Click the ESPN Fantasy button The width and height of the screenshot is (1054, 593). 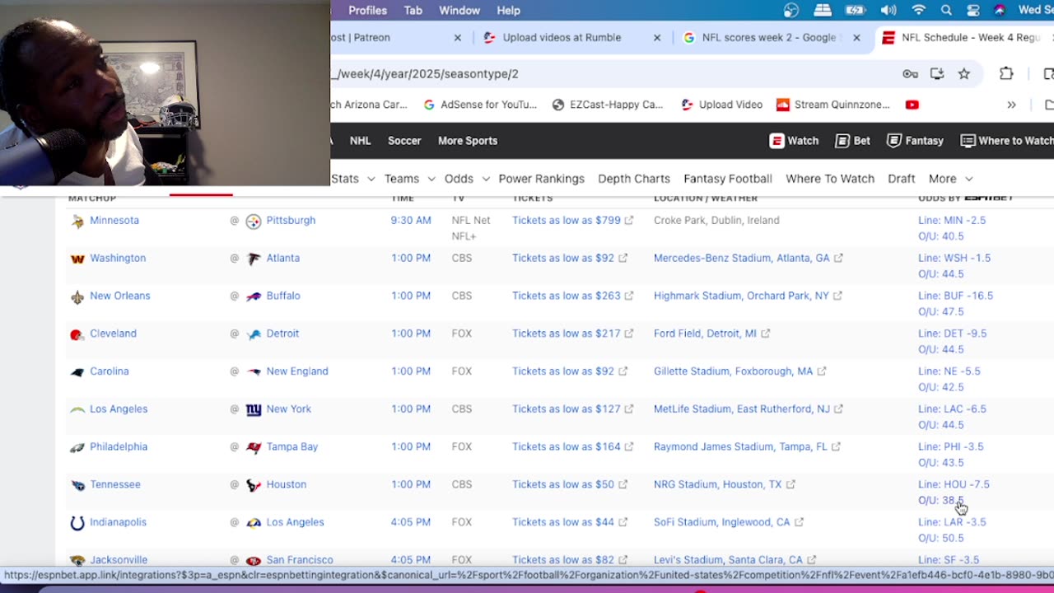tap(915, 141)
